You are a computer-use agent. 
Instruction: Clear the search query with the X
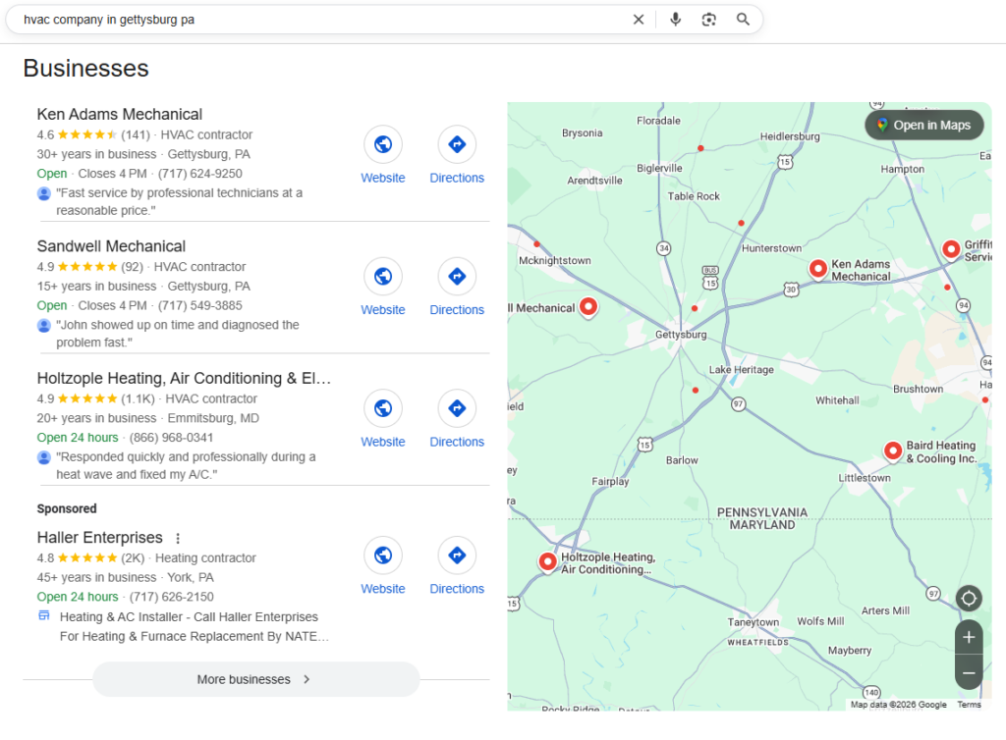point(639,19)
